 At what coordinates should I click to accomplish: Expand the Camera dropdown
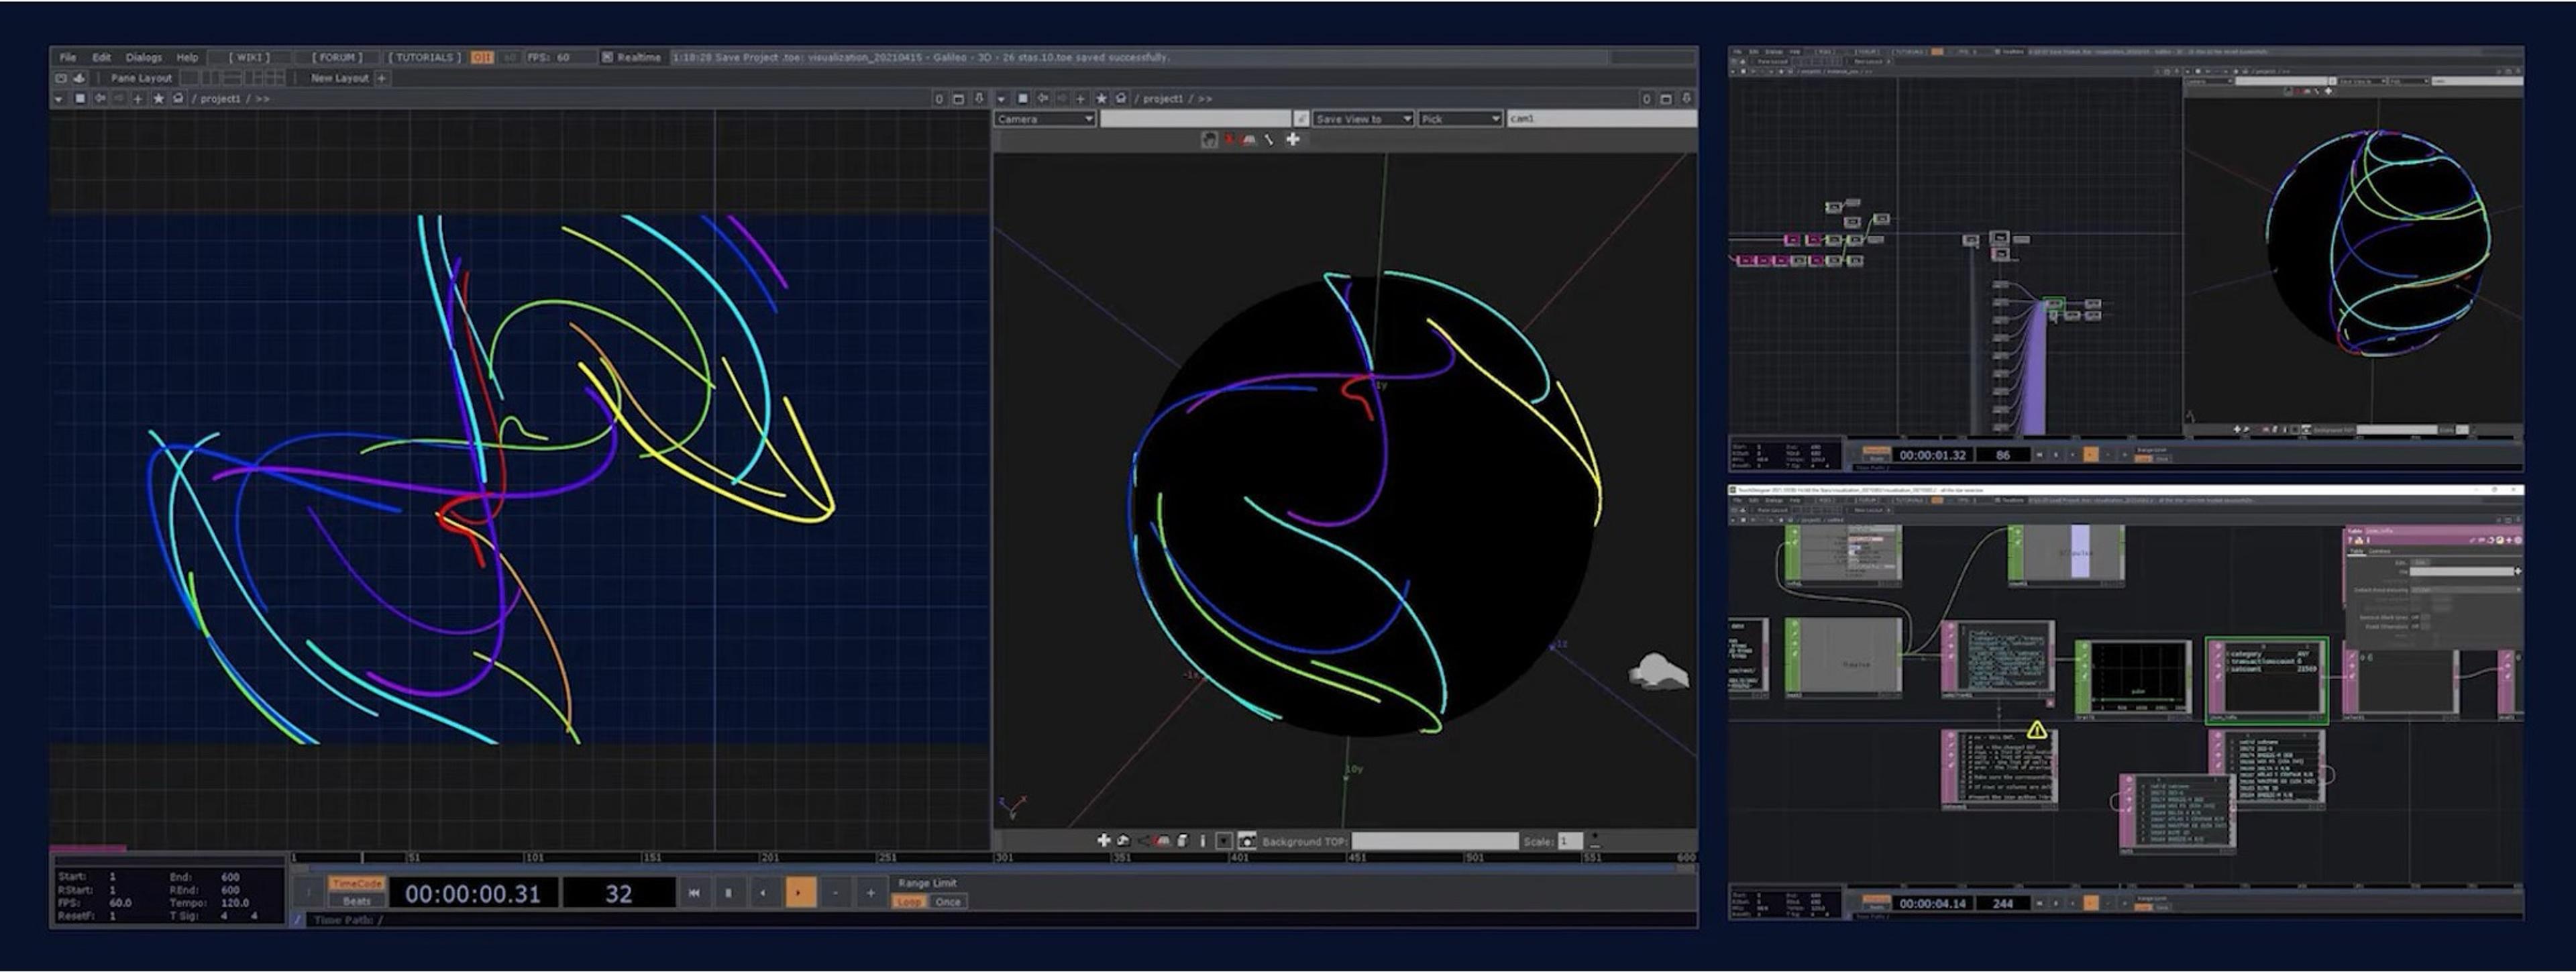coord(1045,119)
